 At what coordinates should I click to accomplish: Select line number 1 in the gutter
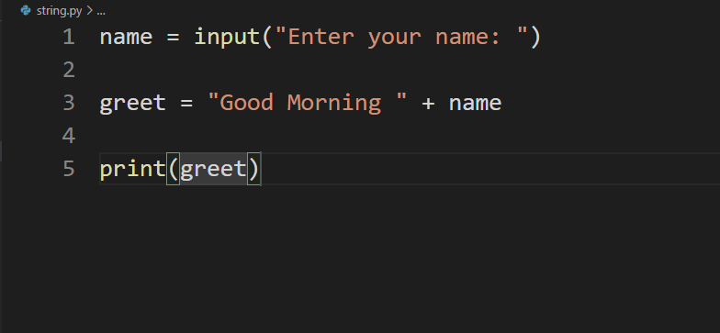69,37
